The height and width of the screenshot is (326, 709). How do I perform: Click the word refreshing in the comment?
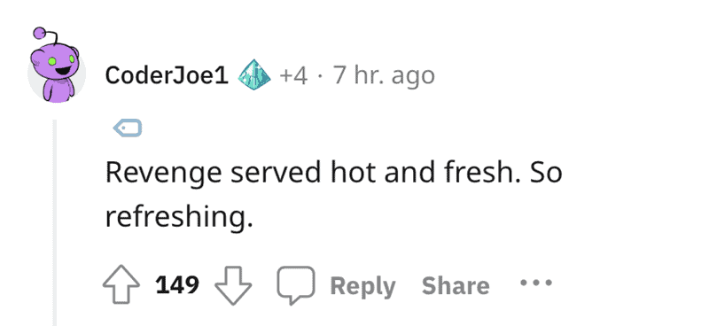[179, 219]
